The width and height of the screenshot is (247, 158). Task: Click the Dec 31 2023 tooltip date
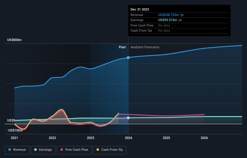pyautogui.click(x=140, y=9)
